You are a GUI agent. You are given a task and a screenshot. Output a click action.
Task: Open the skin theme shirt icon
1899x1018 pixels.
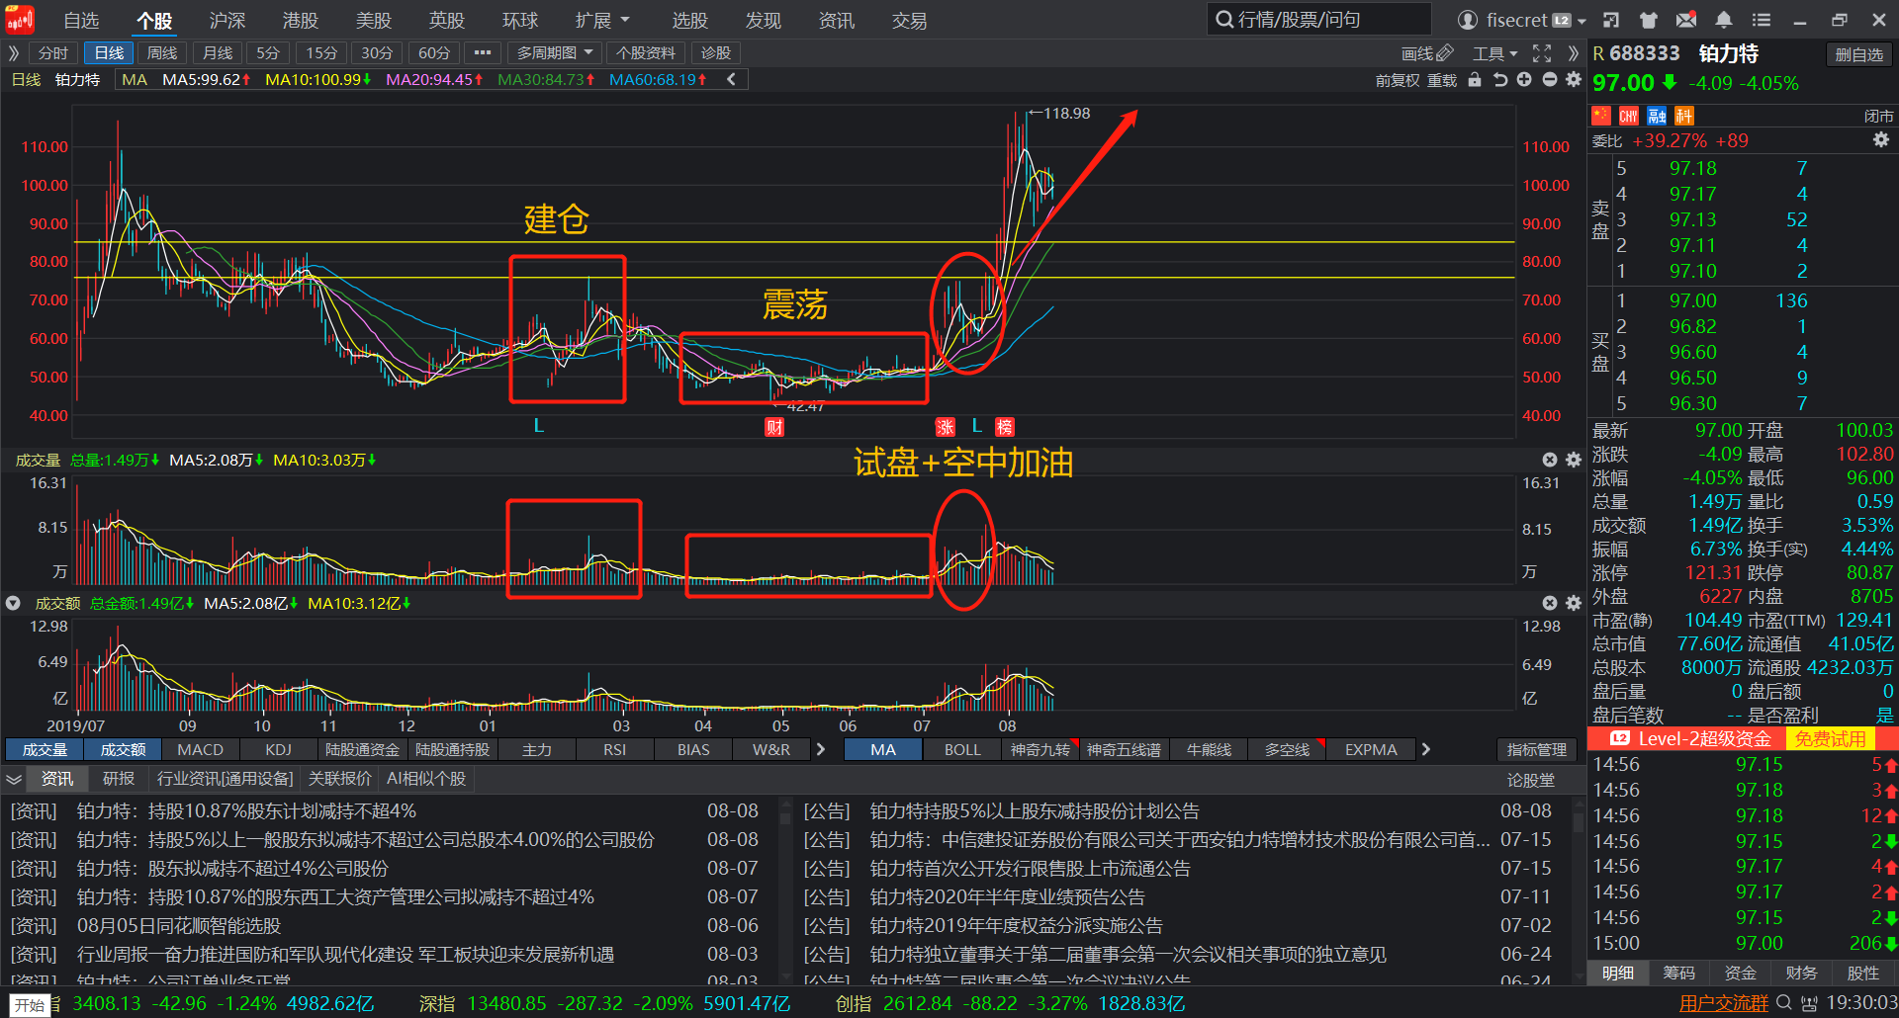point(1648,20)
